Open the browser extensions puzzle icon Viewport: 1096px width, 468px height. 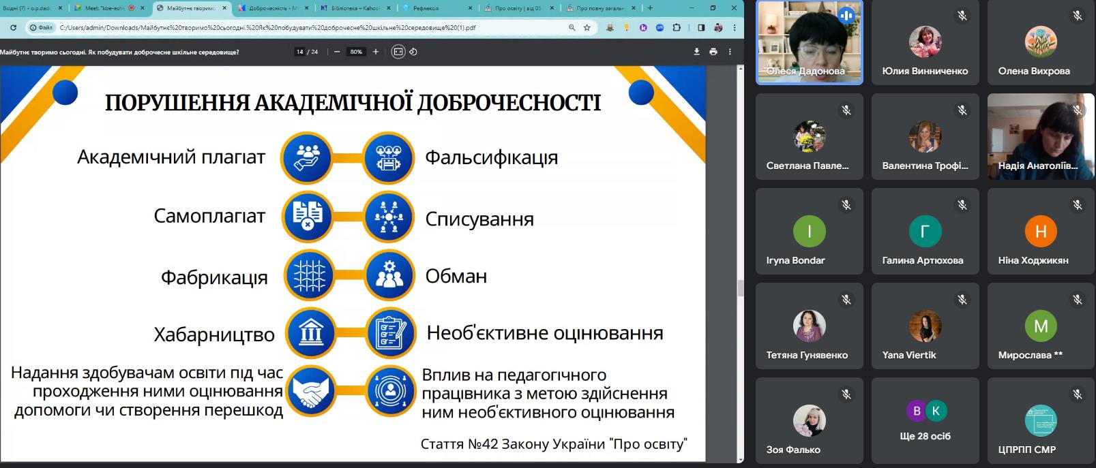tap(677, 28)
